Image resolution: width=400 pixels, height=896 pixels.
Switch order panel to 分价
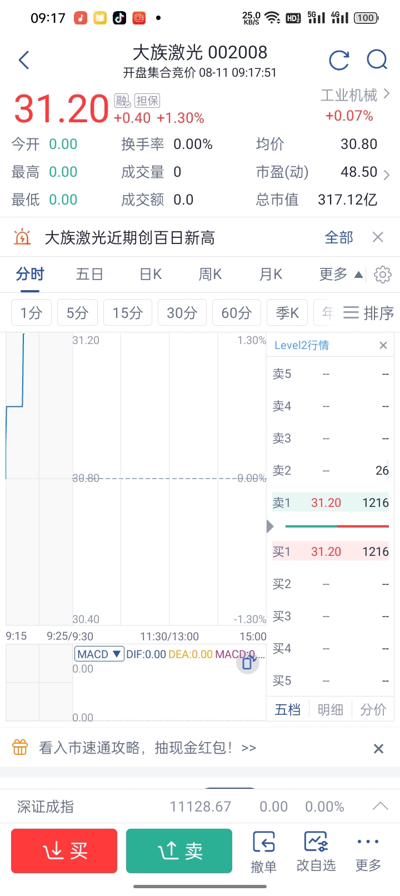click(373, 709)
